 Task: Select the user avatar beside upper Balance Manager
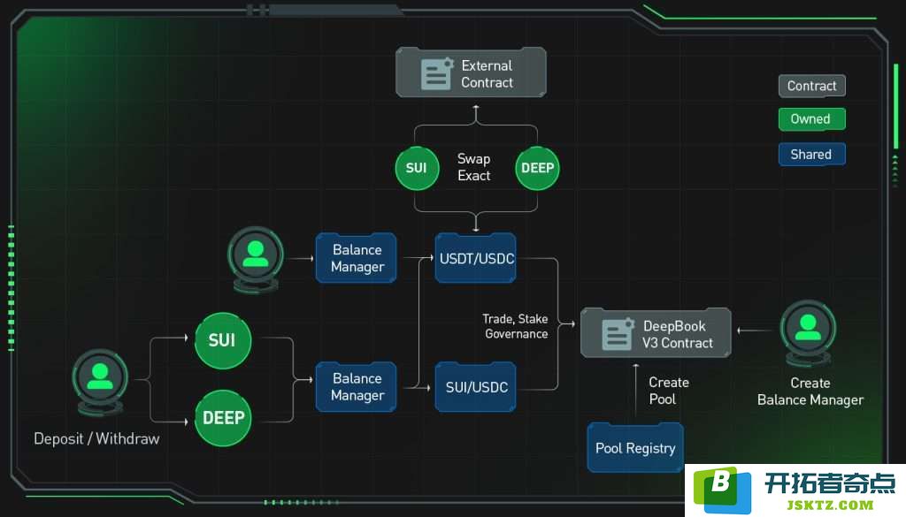[256, 259]
